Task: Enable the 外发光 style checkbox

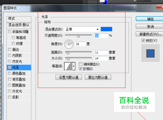Action: tap(9, 91)
